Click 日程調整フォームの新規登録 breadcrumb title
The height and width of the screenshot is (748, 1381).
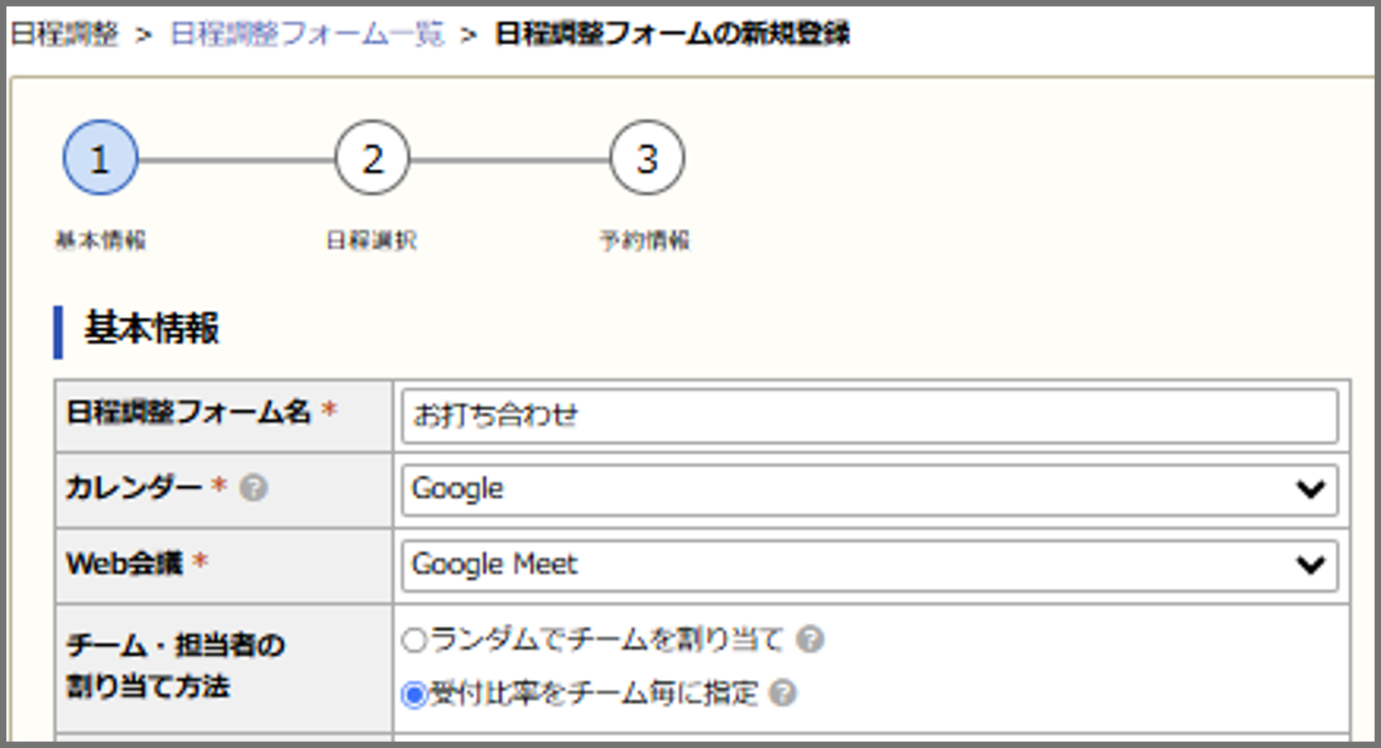pos(673,34)
